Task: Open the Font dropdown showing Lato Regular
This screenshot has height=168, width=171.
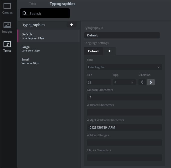Action: tap(125, 67)
